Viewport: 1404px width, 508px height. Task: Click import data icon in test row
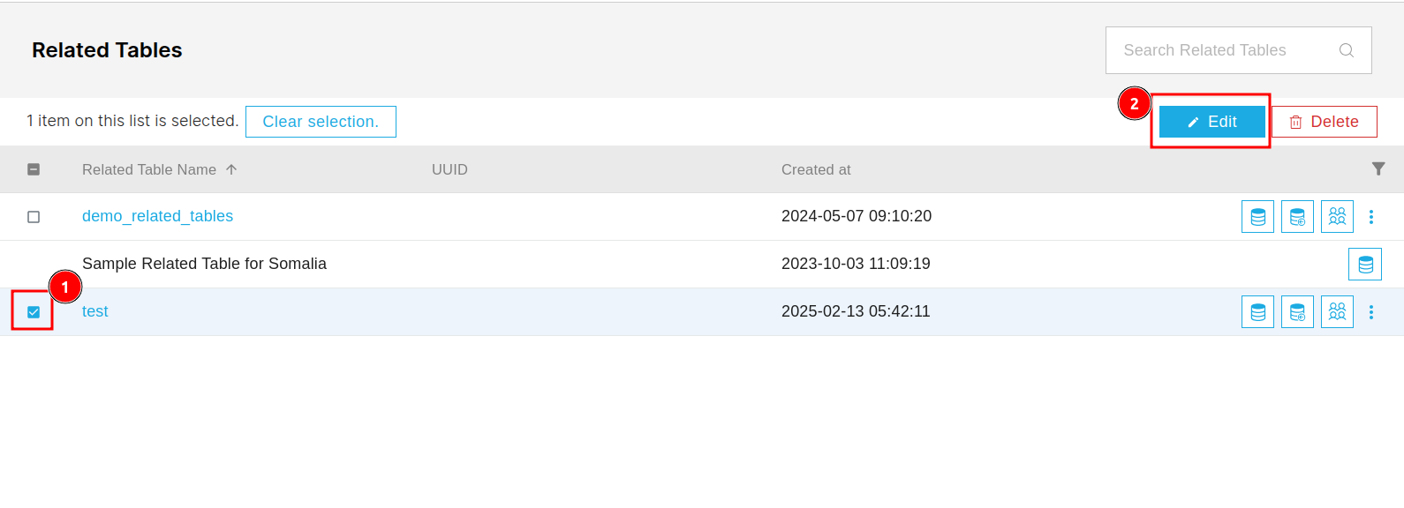1297,312
